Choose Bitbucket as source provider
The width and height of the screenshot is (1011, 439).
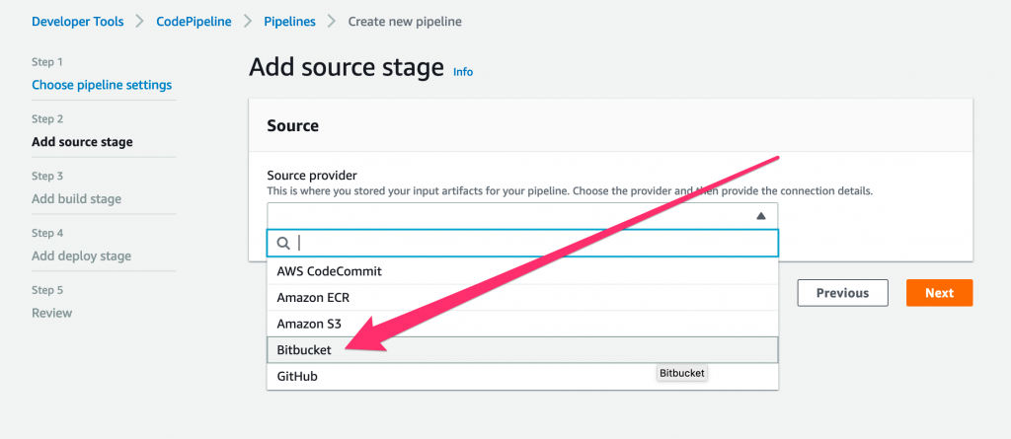[523, 350]
